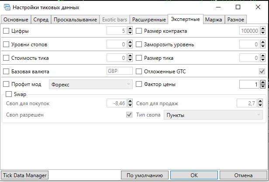Enable the Базовая валюта checkbox

pos(6,71)
